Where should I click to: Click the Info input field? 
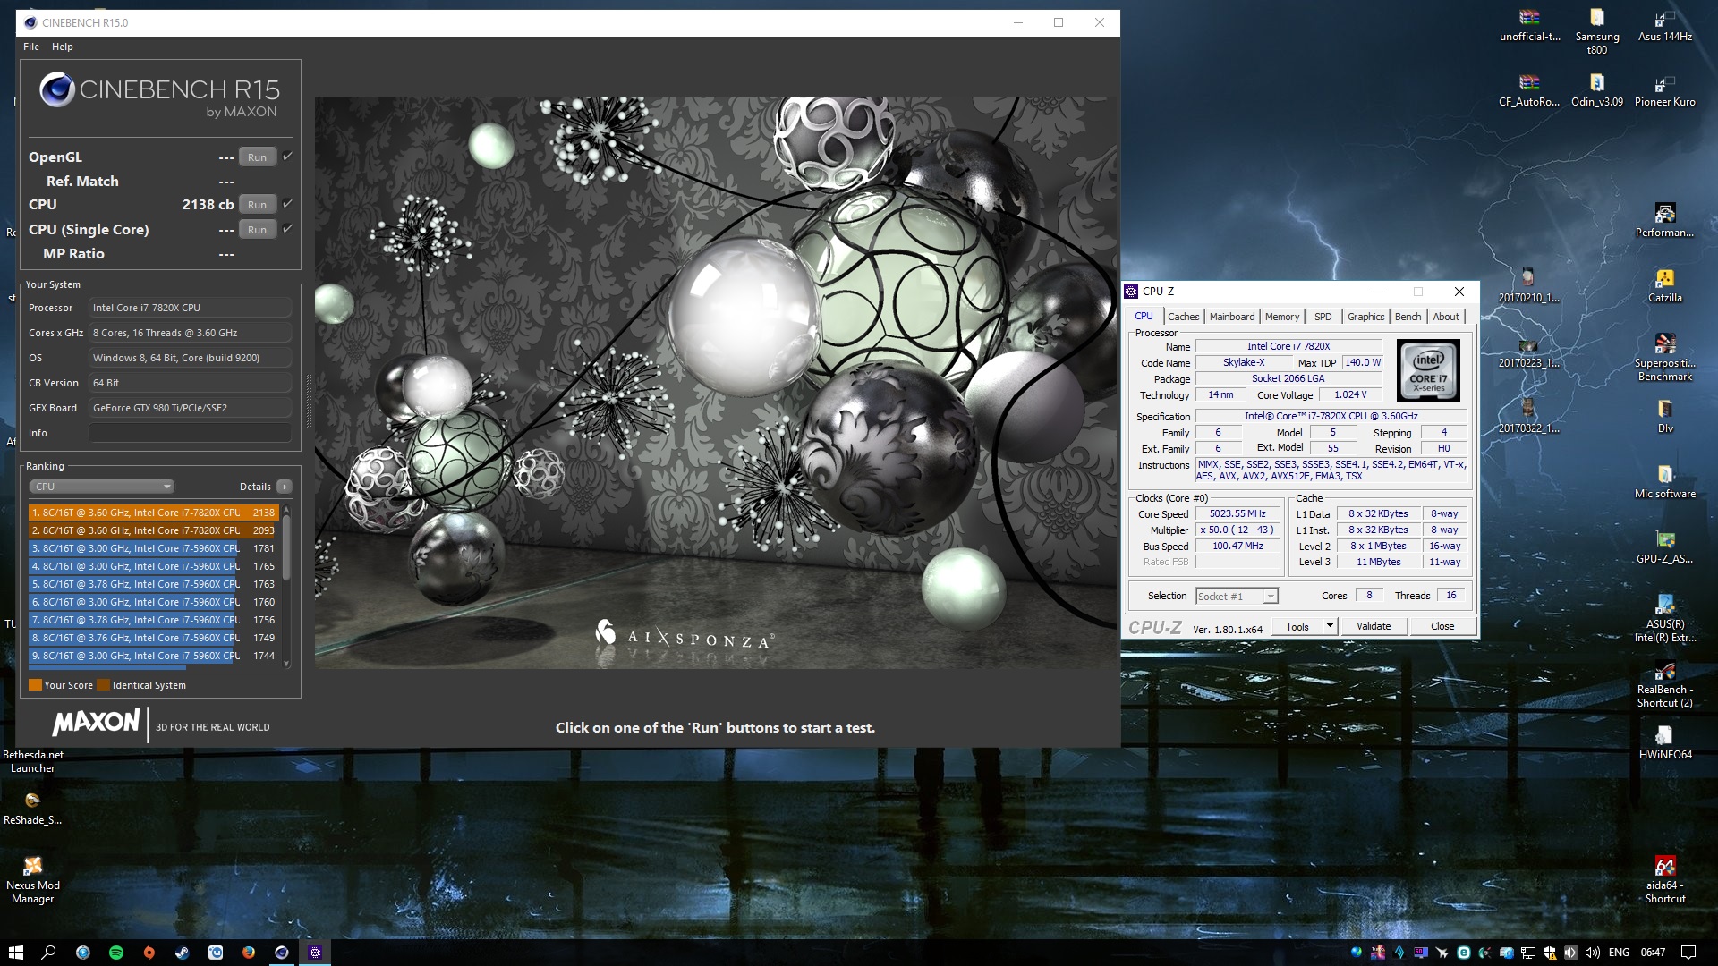(190, 433)
